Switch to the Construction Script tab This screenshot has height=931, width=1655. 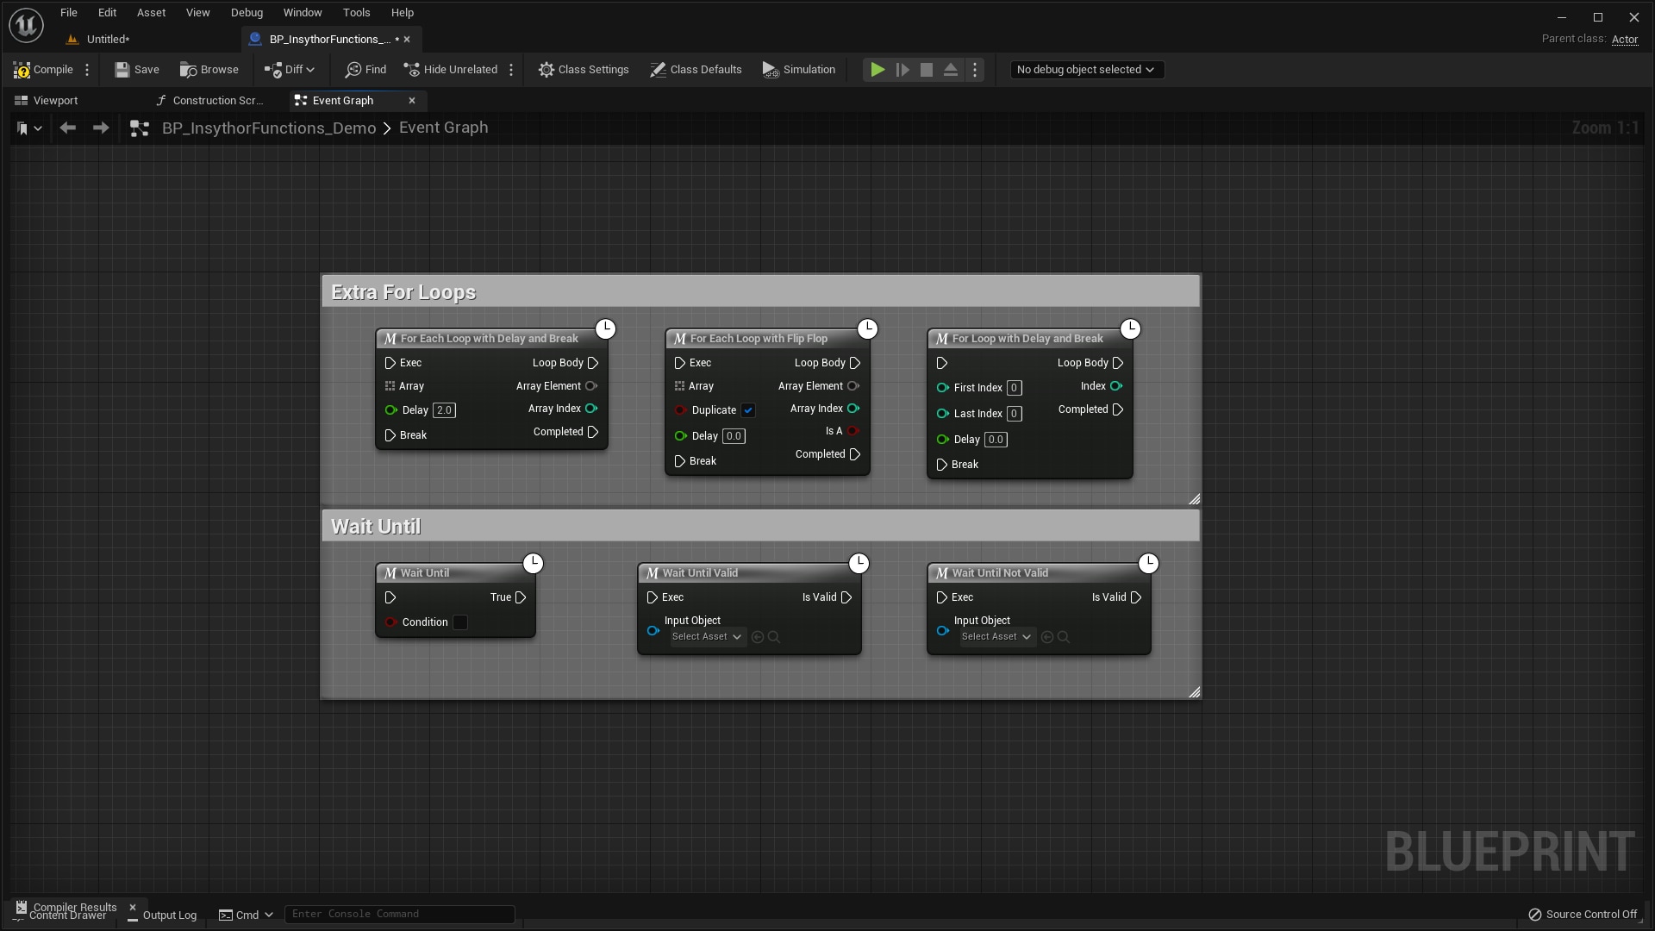209,101
